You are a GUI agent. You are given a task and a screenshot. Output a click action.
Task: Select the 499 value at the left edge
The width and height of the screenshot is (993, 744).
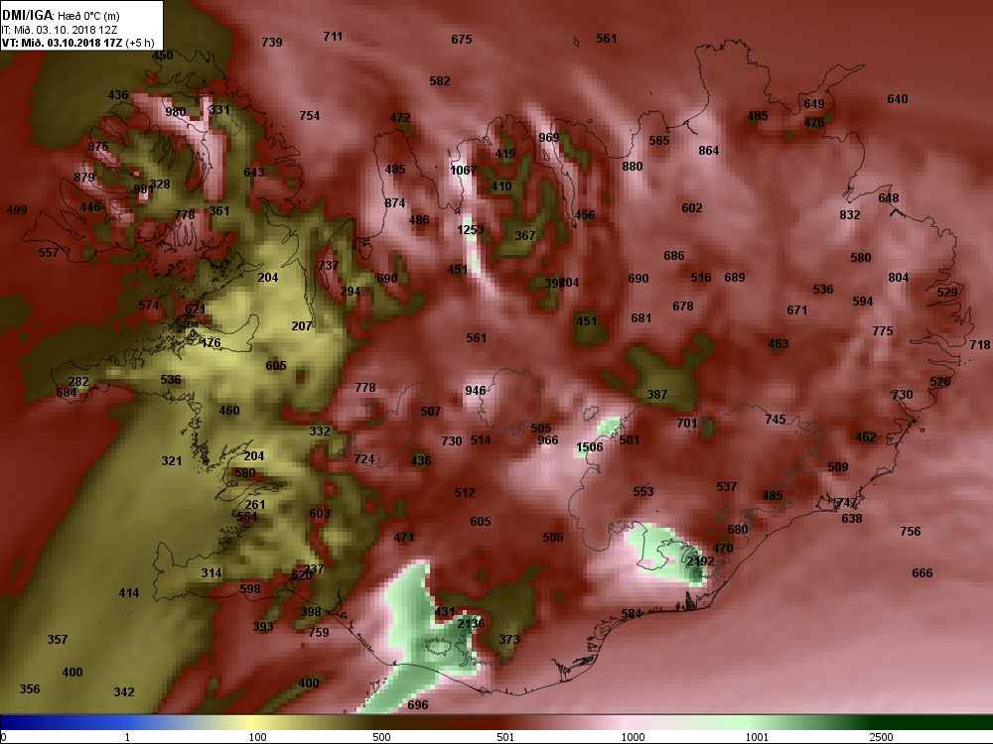(17, 210)
